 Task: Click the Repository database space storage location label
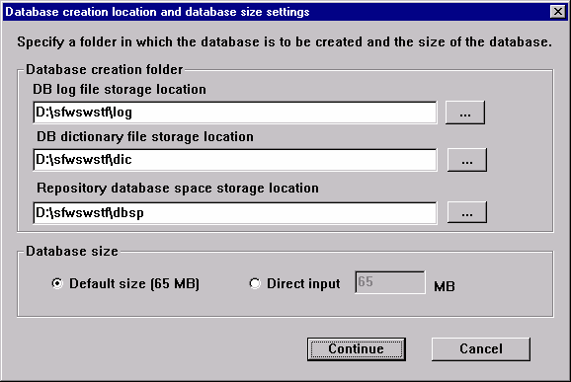point(178,189)
